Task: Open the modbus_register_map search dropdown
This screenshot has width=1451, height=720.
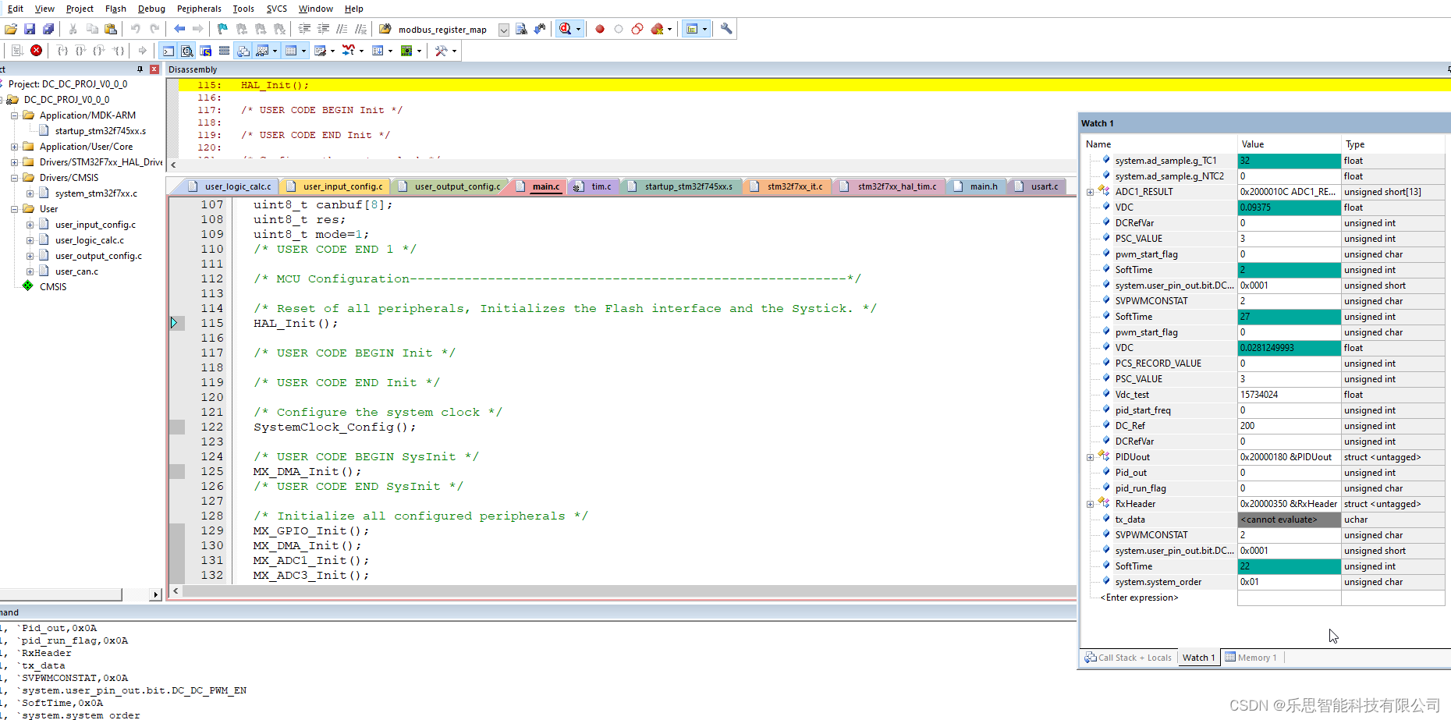Action: click(503, 30)
